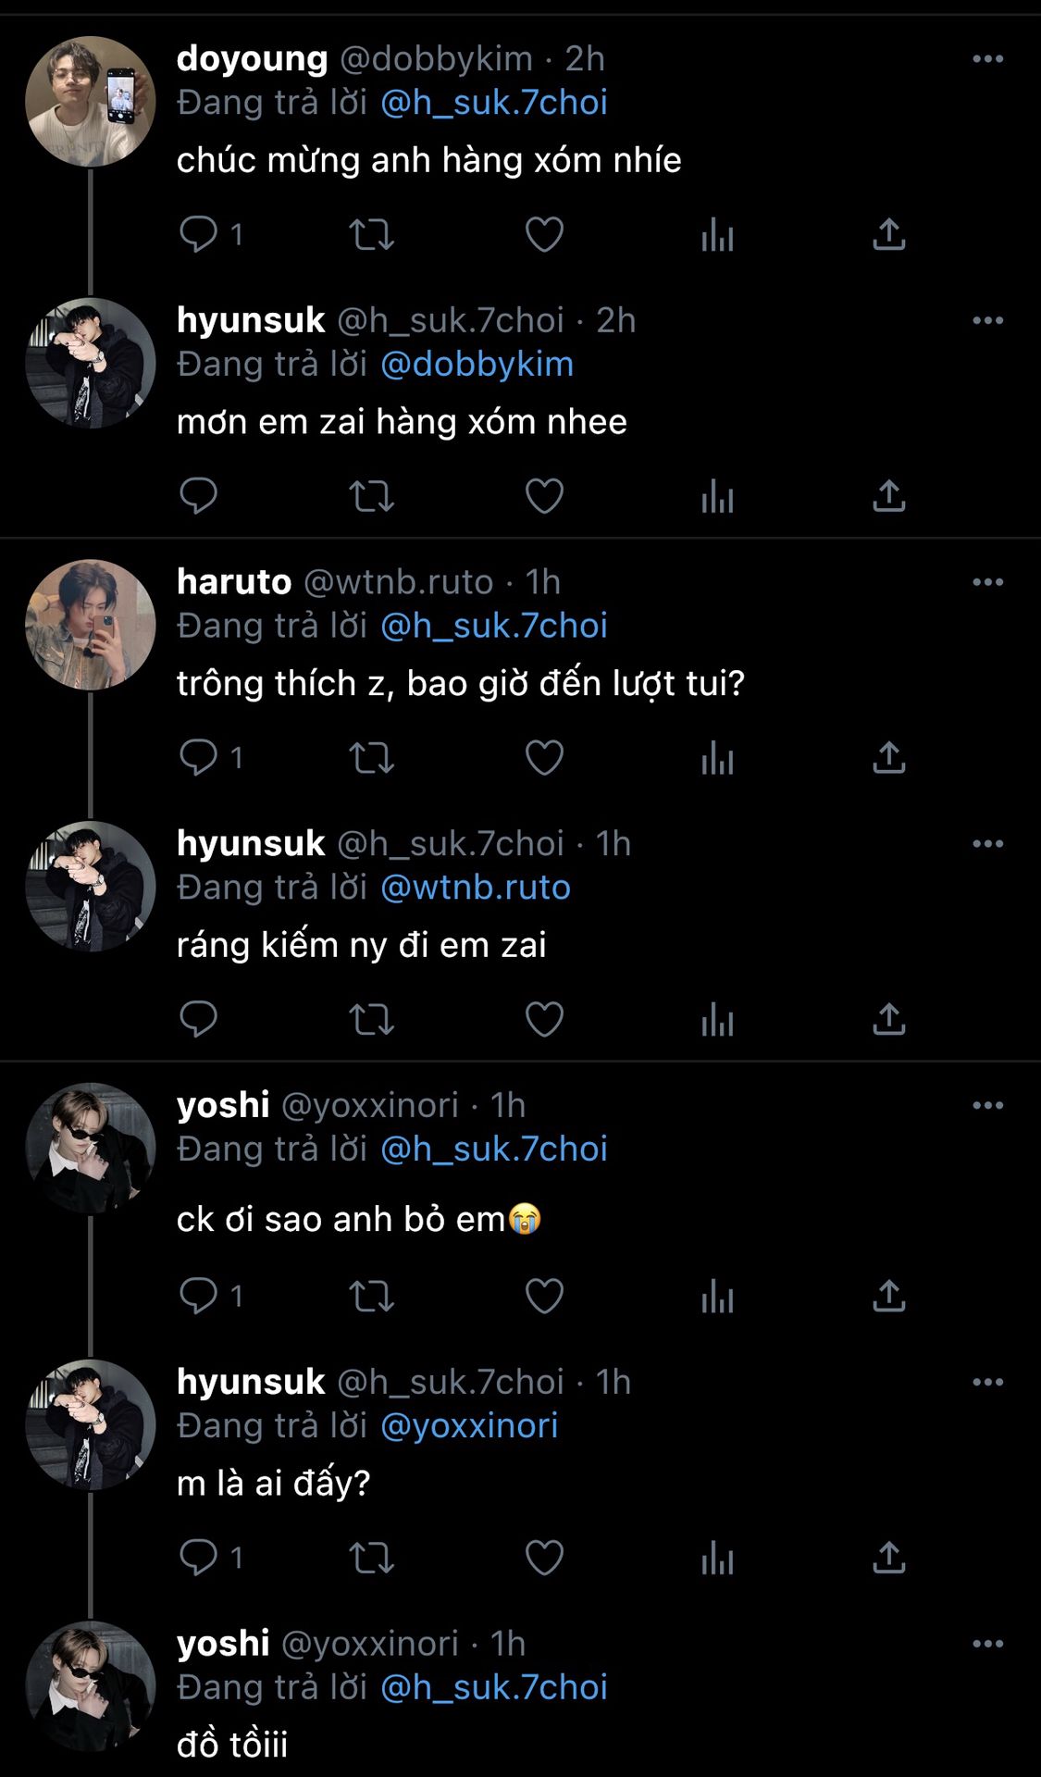The image size is (1041, 1777).
Task: Open the @wtnb.ruto mention link
Action: click(475, 888)
